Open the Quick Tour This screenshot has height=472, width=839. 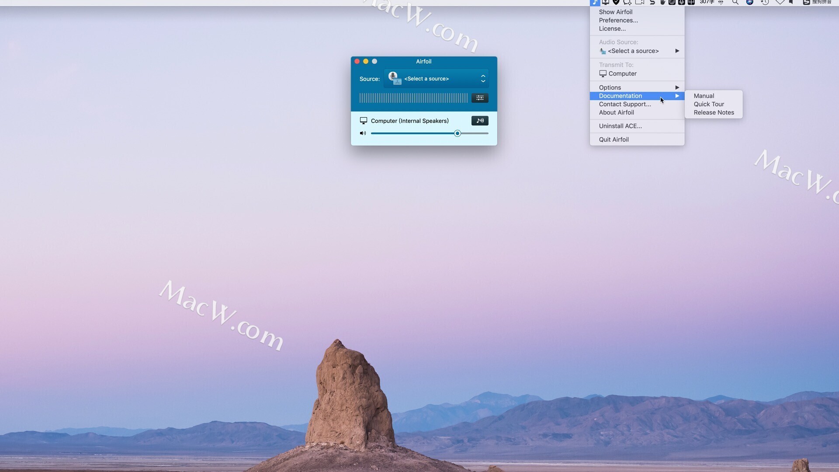(714, 104)
